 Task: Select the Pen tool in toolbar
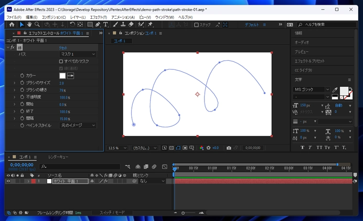pyautogui.click(x=98, y=24)
